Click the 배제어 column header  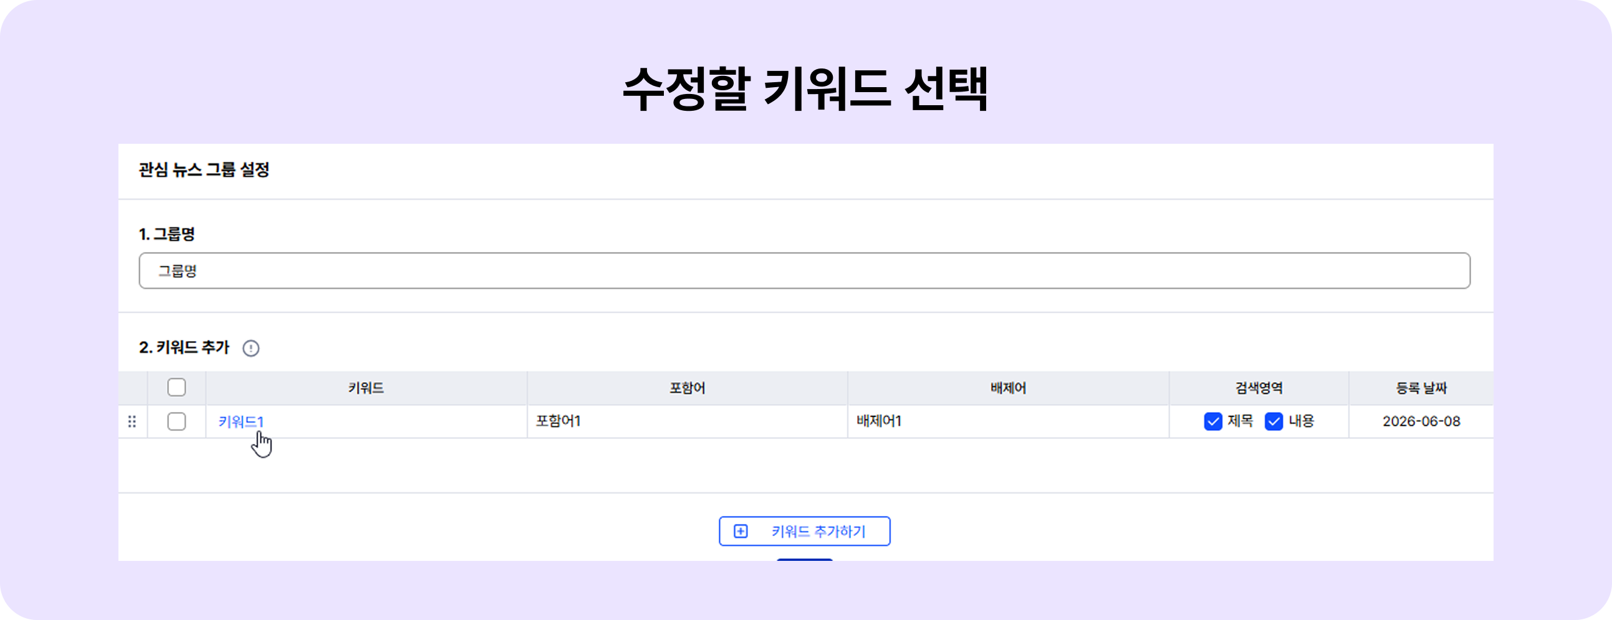pyautogui.click(x=1008, y=388)
